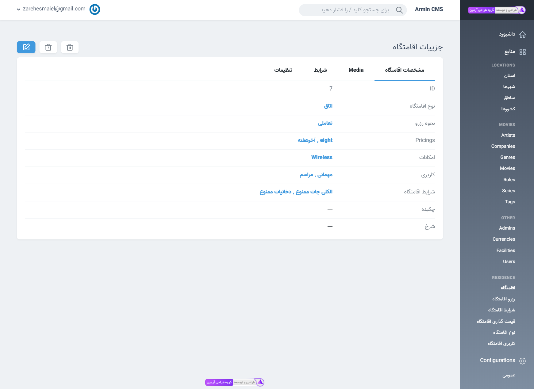Click the blue edit residence button
Viewport: 534px width, 389px height.
[26, 47]
